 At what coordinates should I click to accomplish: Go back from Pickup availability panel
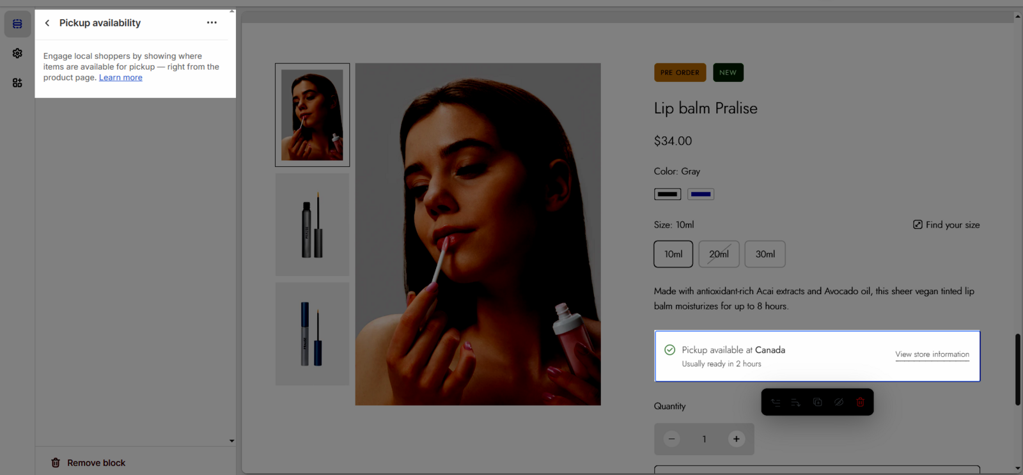(47, 23)
